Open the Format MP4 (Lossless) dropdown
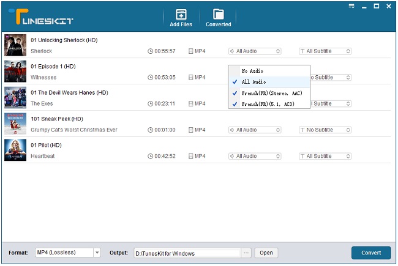The height and width of the screenshot is (266, 398). coord(67,253)
